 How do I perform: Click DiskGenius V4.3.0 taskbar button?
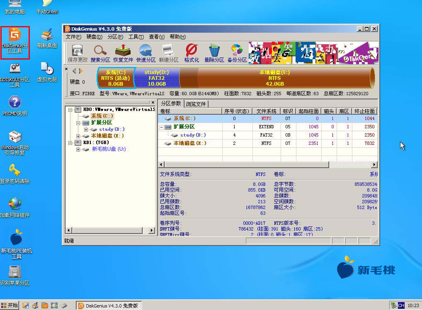point(109,306)
